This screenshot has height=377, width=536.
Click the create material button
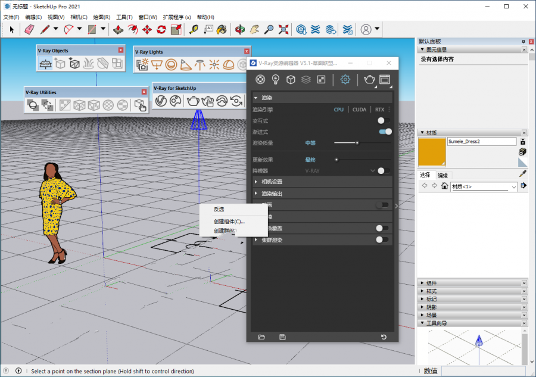523,152
